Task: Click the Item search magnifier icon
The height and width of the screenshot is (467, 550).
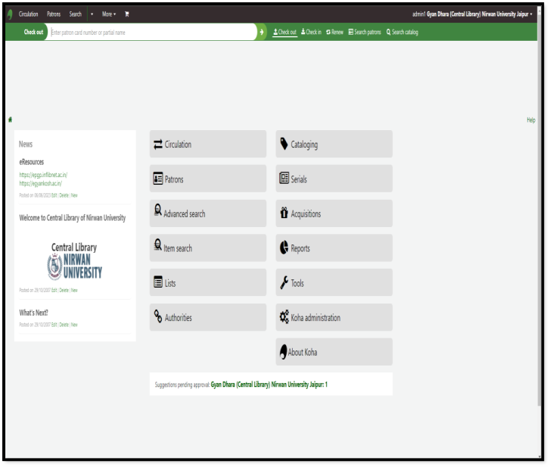Action: [158, 244]
